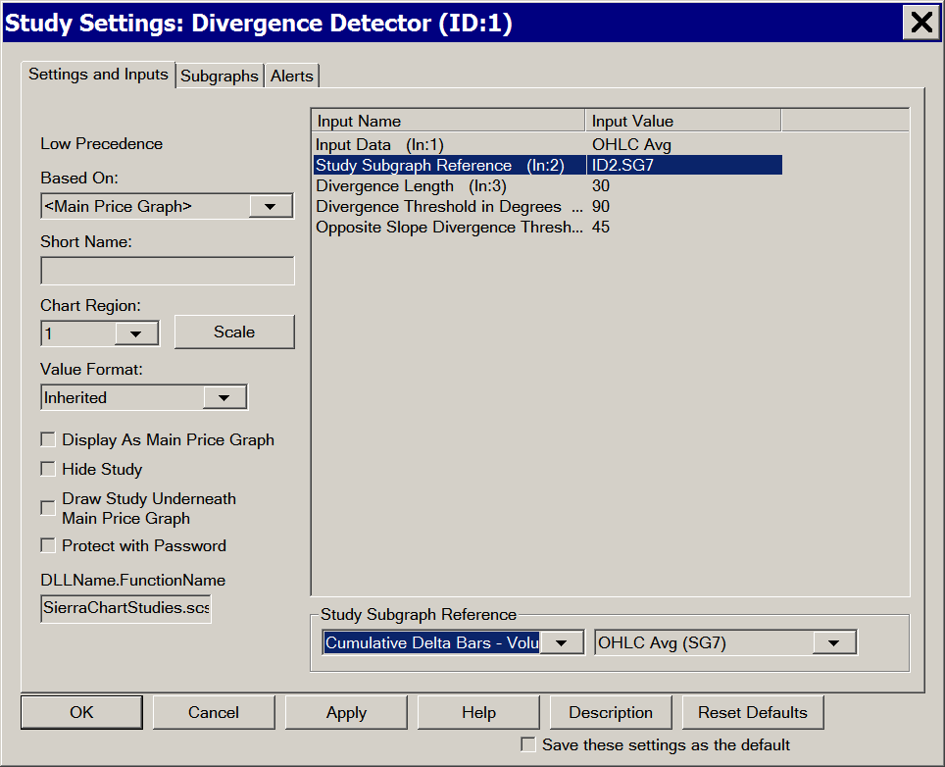Click the Description button
Screen dimensions: 945x767
(611, 713)
